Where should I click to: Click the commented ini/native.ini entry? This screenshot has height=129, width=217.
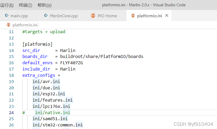pyautogui.click(x=52, y=113)
